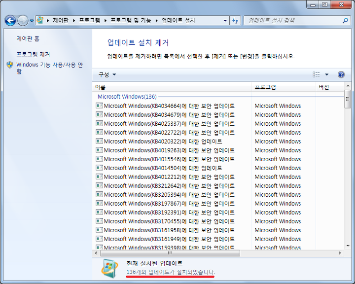The width and height of the screenshot is (355, 284).
Task: Open the address bar history dropdown
Action: 225,21
